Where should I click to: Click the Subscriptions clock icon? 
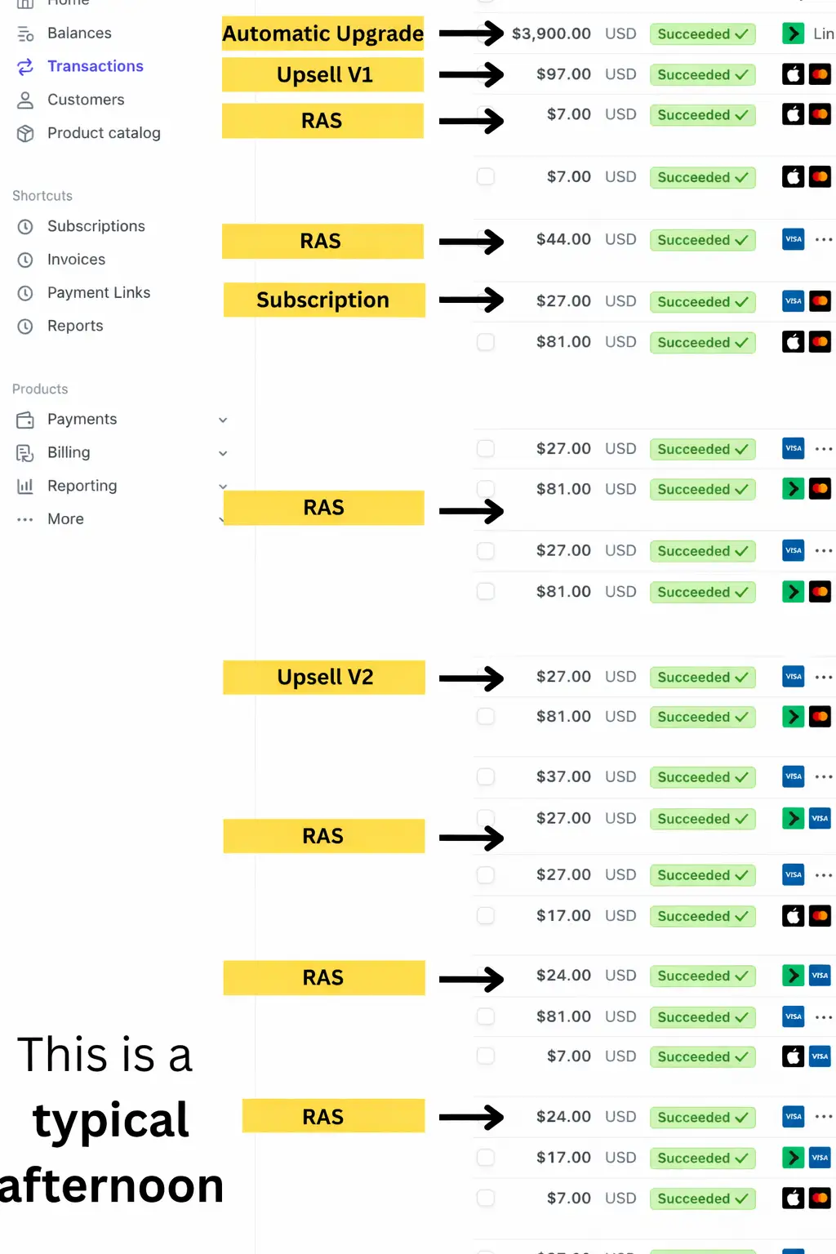click(25, 226)
